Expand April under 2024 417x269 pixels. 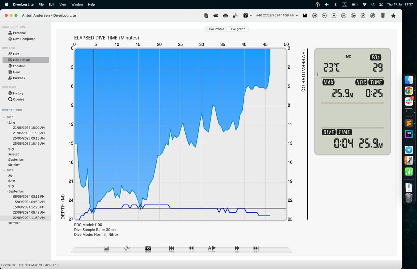8,175
